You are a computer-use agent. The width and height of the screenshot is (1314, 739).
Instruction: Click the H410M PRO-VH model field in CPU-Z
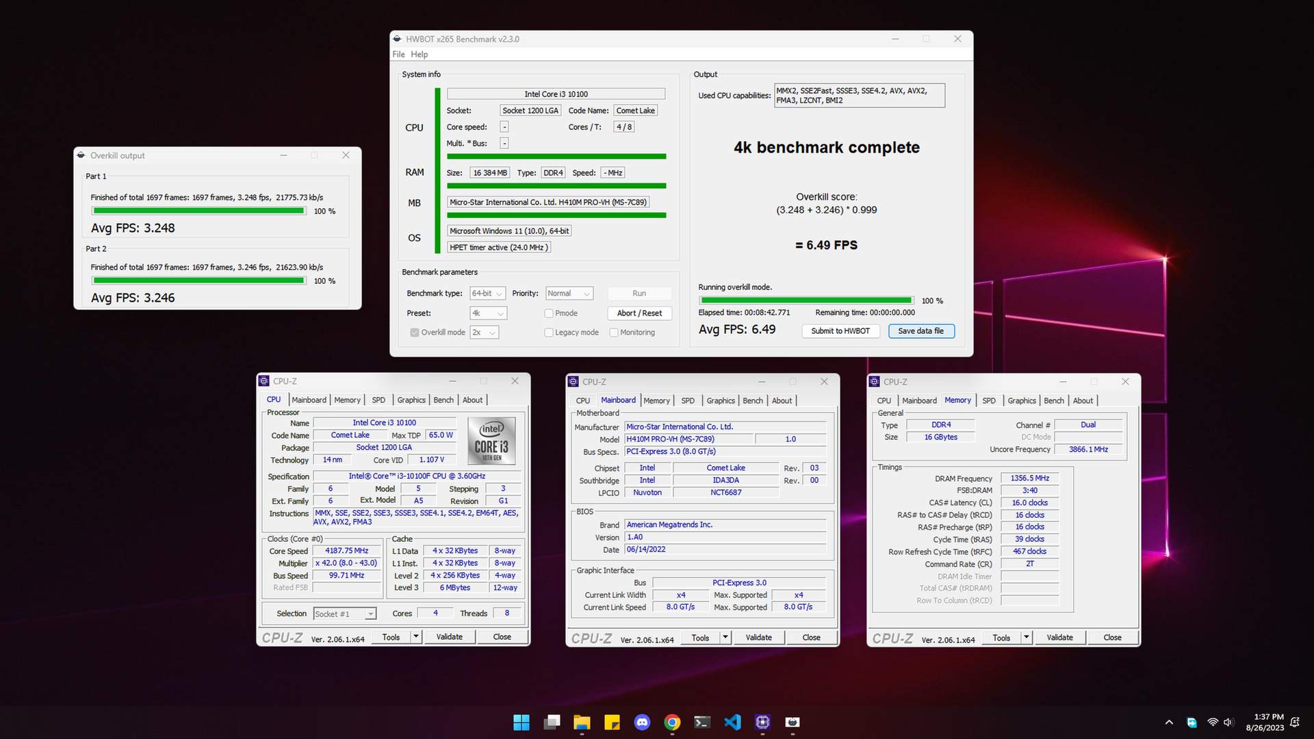click(x=689, y=439)
